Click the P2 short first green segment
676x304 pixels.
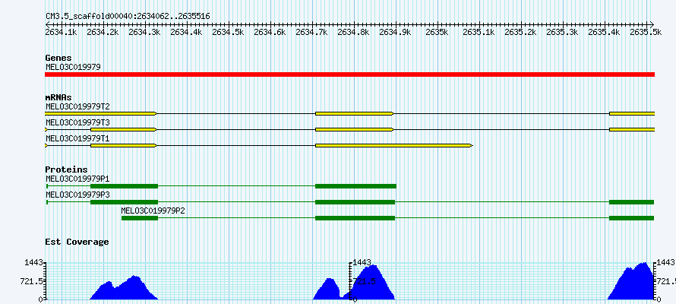pyautogui.click(x=140, y=218)
